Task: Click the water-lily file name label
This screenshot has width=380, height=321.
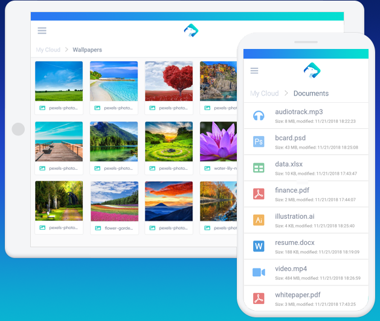Action: [x=225, y=168]
